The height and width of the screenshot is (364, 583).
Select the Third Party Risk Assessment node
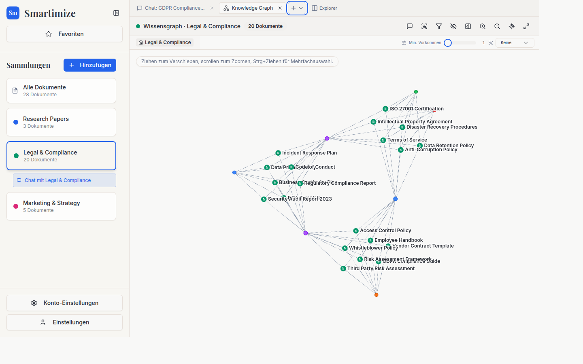pyautogui.click(x=343, y=269)
